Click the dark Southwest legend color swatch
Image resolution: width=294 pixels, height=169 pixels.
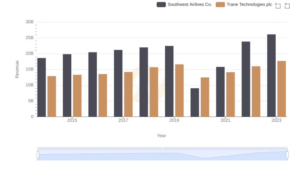(x=161, y=4)
